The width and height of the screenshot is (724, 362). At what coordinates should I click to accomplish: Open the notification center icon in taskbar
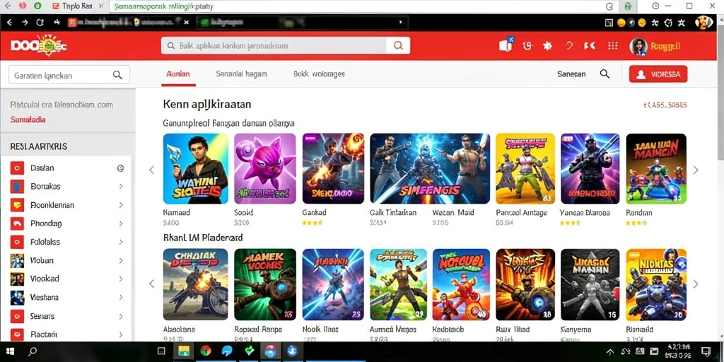[x=706, y=351]
